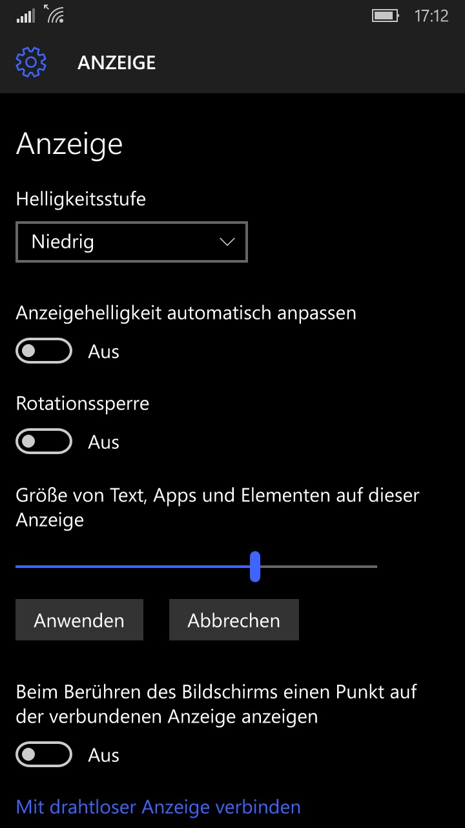Image resolution: width=465 pixels, height=828 pixels.
Task: Turn on the Rotationssperre switch
Action: [44, 442]
